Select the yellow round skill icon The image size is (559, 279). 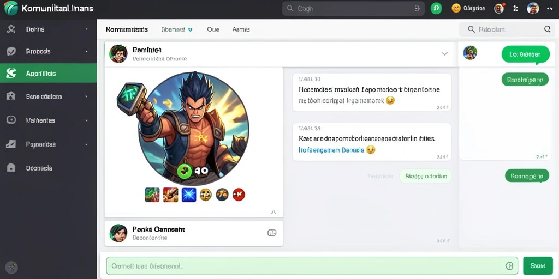click(206, 195)
